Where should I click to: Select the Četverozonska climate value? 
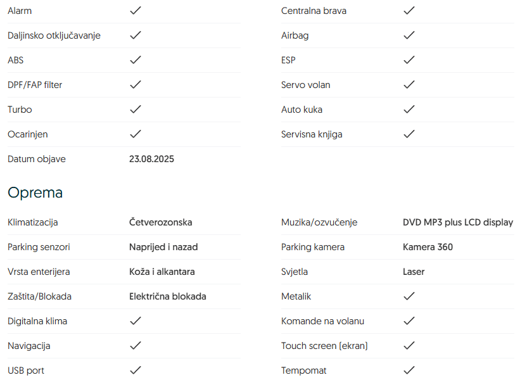click(x=160, y=222)
